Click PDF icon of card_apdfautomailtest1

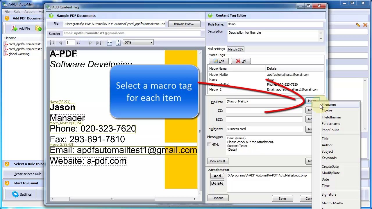[6, 44]
